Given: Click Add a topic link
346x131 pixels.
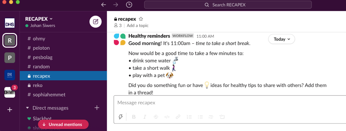Looking at the screenshot, I should [138, 25].
